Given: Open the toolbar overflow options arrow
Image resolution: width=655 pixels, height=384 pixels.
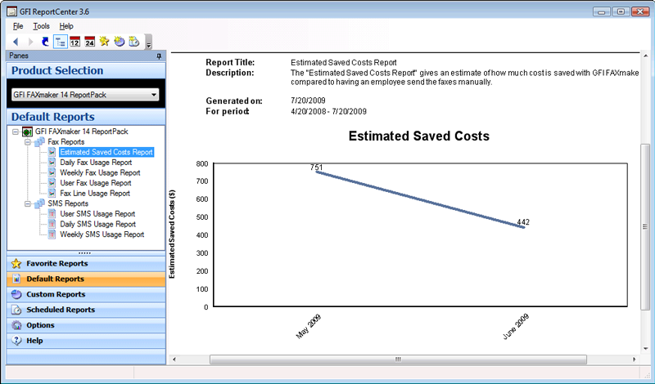Looking at the screenshot, I should [x=148, y=42].
